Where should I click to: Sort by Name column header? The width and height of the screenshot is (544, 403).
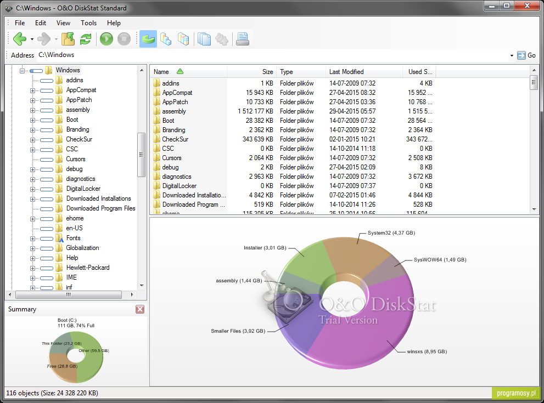189,72
